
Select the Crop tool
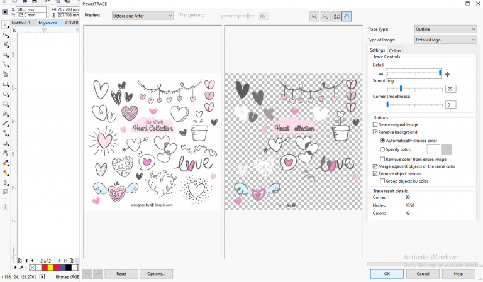(5, 45)
